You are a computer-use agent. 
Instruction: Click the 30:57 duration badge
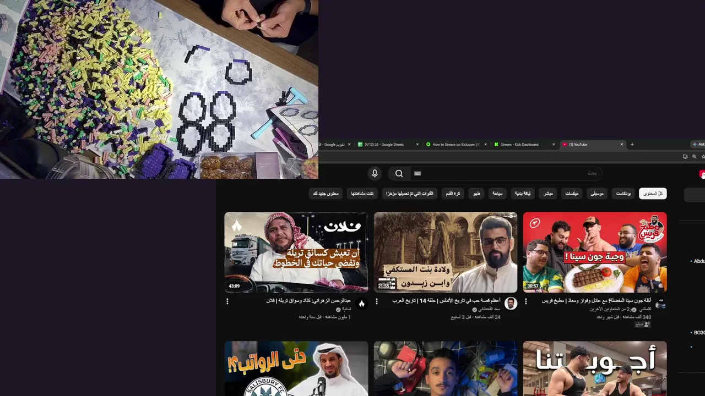[x=533, y=286]
